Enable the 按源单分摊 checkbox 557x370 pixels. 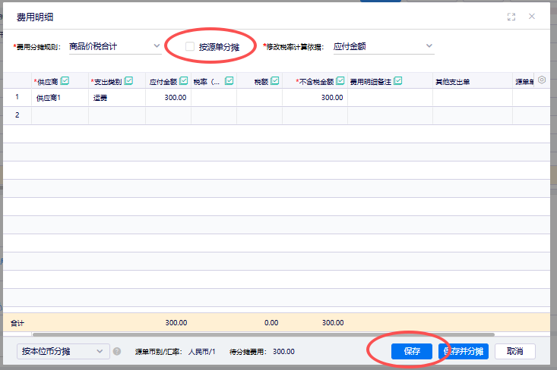190,47
